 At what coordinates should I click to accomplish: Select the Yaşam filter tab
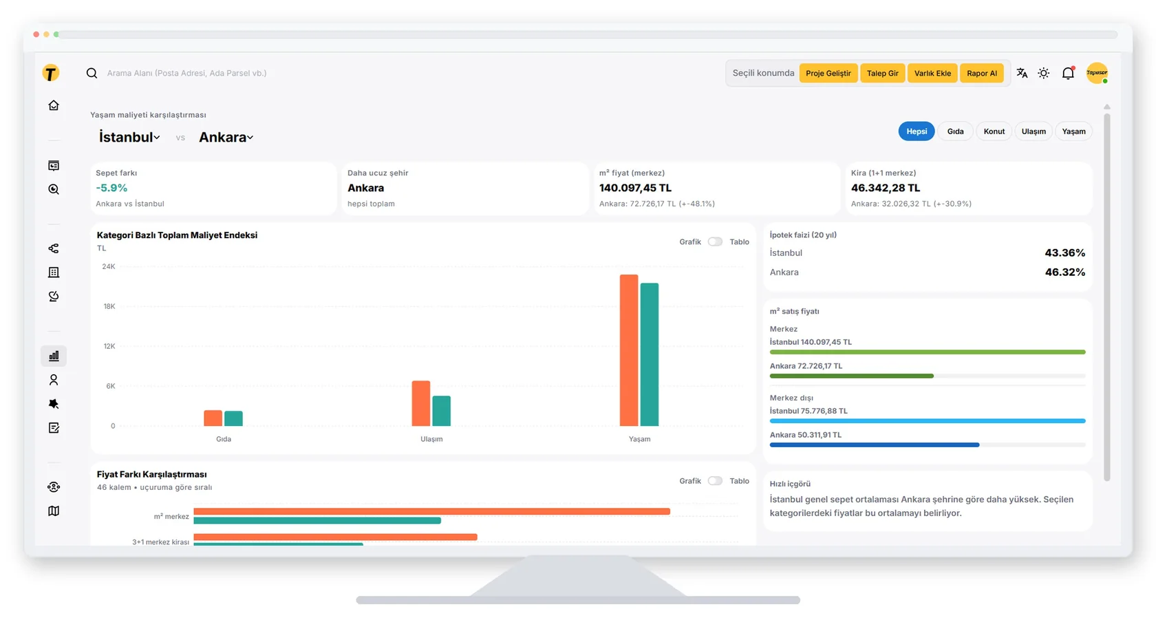point(1073,131)
